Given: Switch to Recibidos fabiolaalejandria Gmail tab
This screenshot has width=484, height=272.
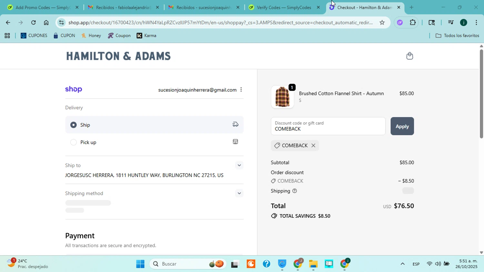Looking at the screenshot, I should click(x=124, y=7).
